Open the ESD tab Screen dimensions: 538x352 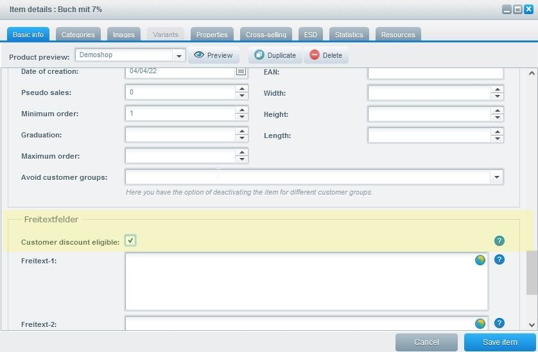tap(311, 34)
